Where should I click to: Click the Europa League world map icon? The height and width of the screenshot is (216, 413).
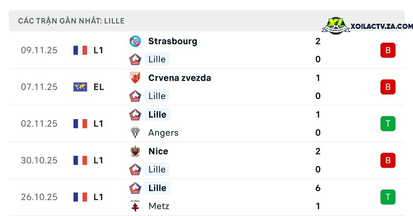(80, 87)
